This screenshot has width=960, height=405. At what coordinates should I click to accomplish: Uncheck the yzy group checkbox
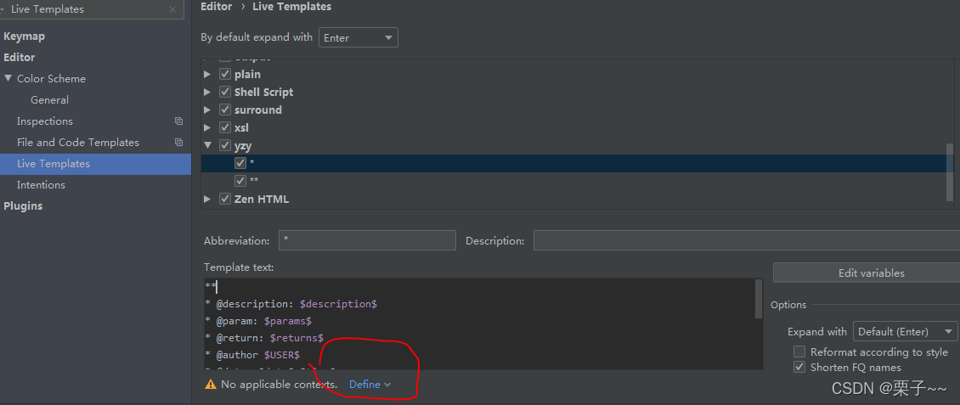[224, 145]
